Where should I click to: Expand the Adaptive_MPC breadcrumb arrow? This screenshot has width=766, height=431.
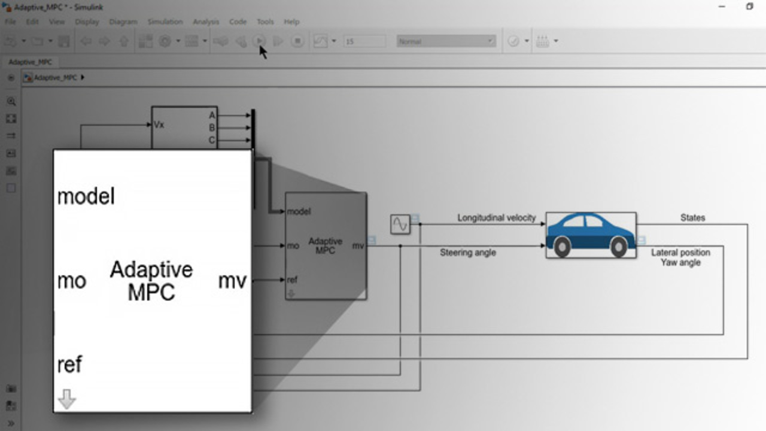83,77
